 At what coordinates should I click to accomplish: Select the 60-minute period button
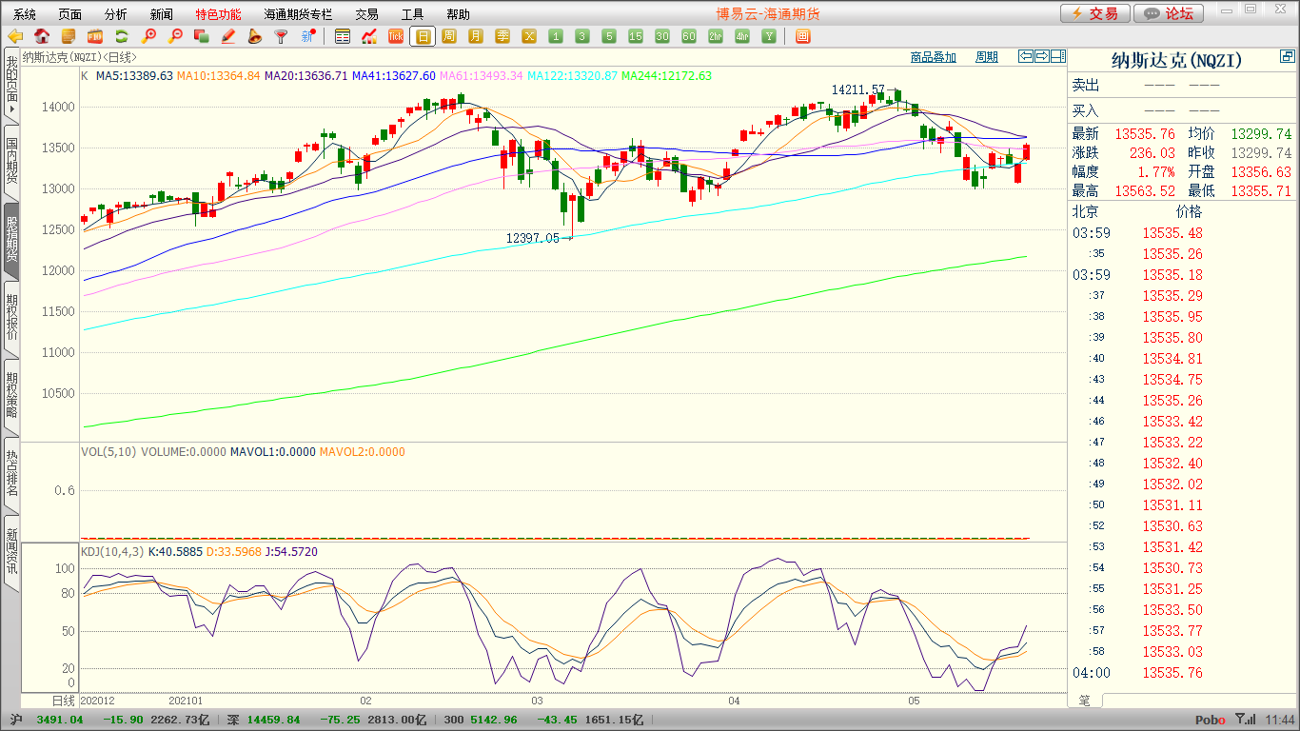click(689, 36)
